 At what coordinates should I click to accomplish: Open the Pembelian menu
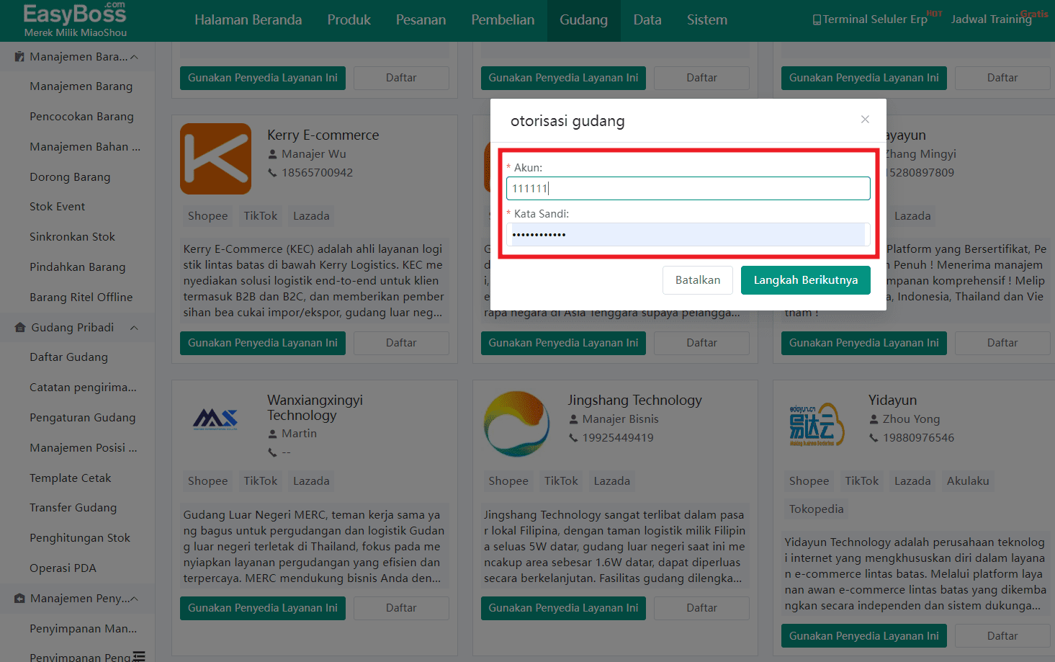(x=503, y=20)
